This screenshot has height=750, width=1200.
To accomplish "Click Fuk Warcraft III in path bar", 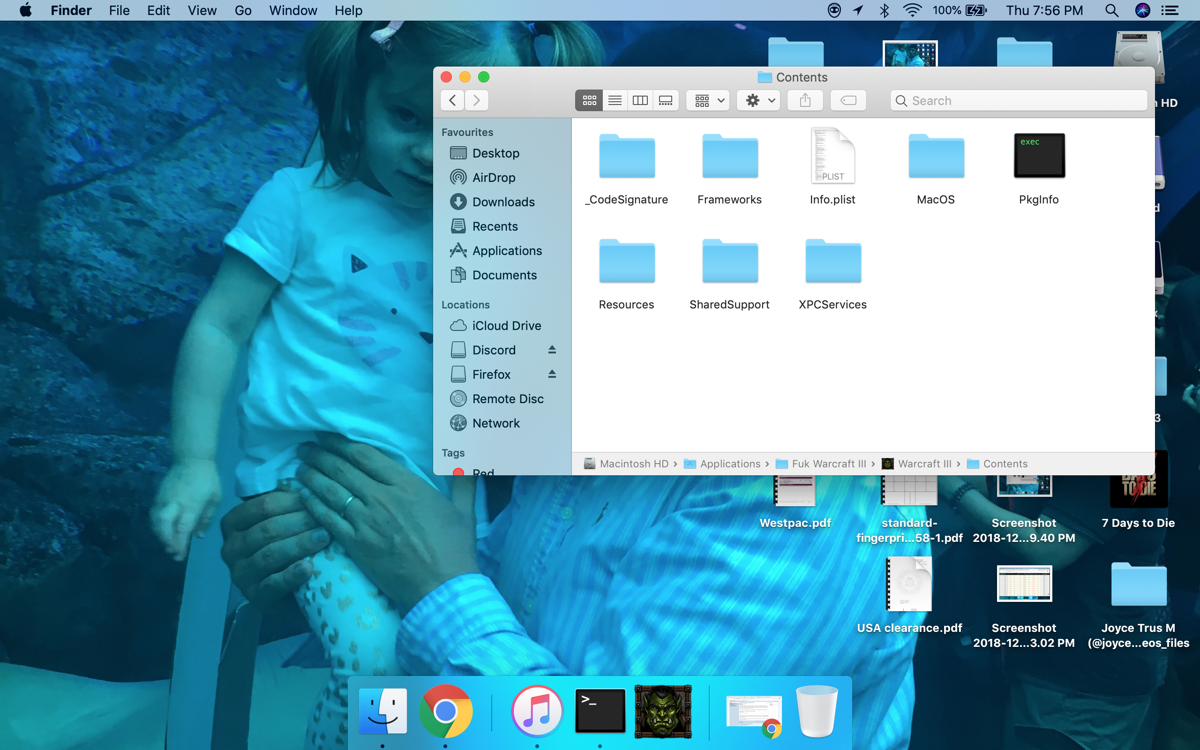I will coord(821,464).
